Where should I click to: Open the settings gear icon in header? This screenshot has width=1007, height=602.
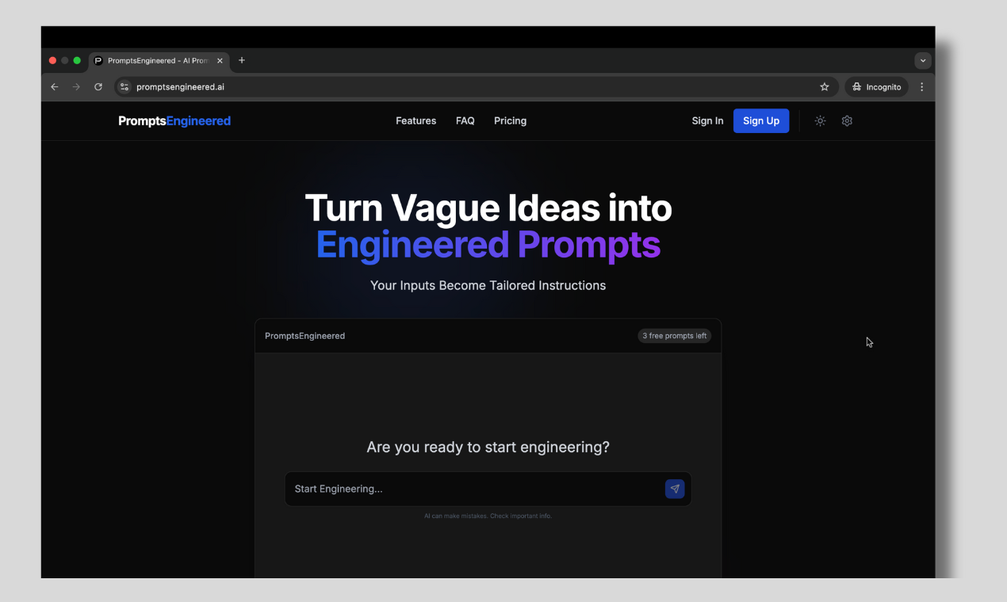[847, 121]
